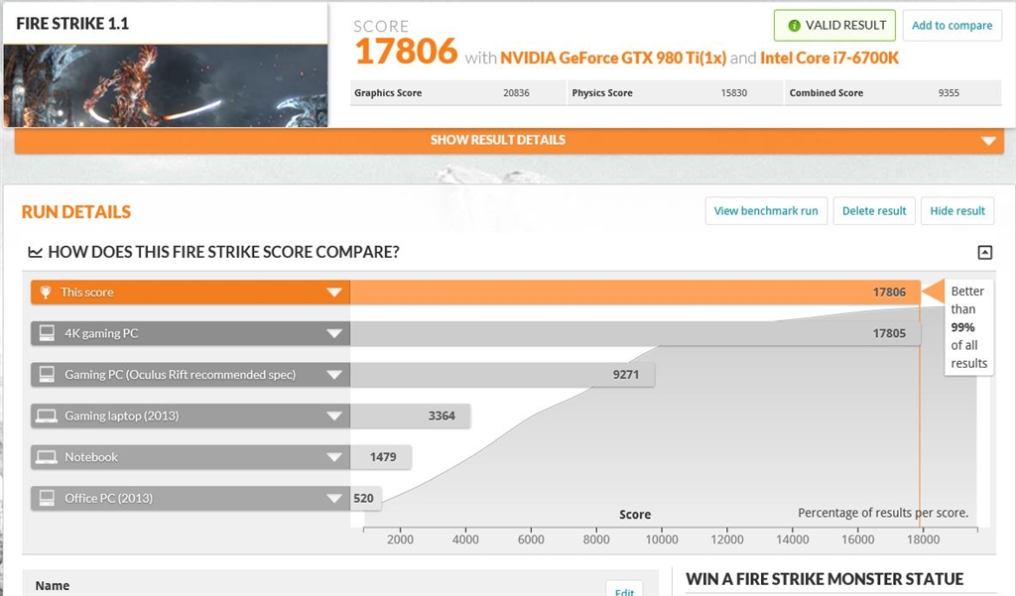Click the Physics Score label
The height and width of the screenshot is (596, 1016).
(602, 92)
